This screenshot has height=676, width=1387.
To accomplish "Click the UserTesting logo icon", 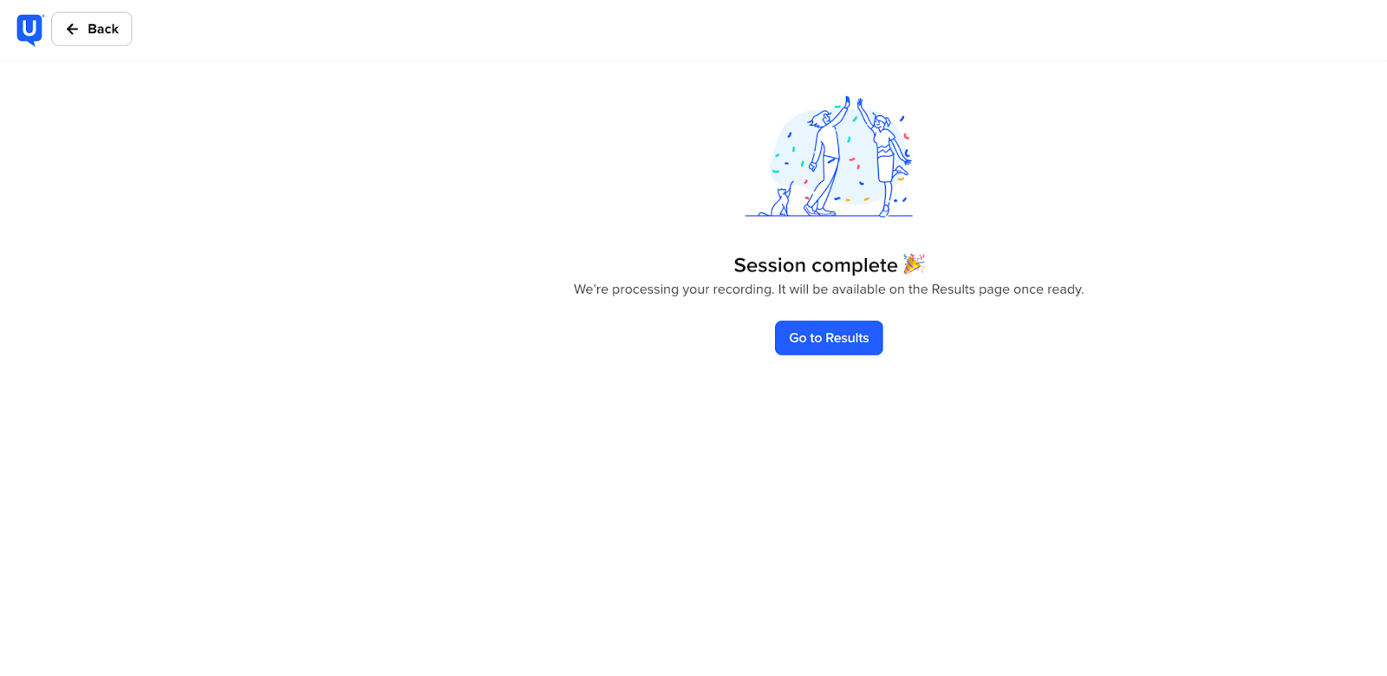I will click(x=29, y=29).
